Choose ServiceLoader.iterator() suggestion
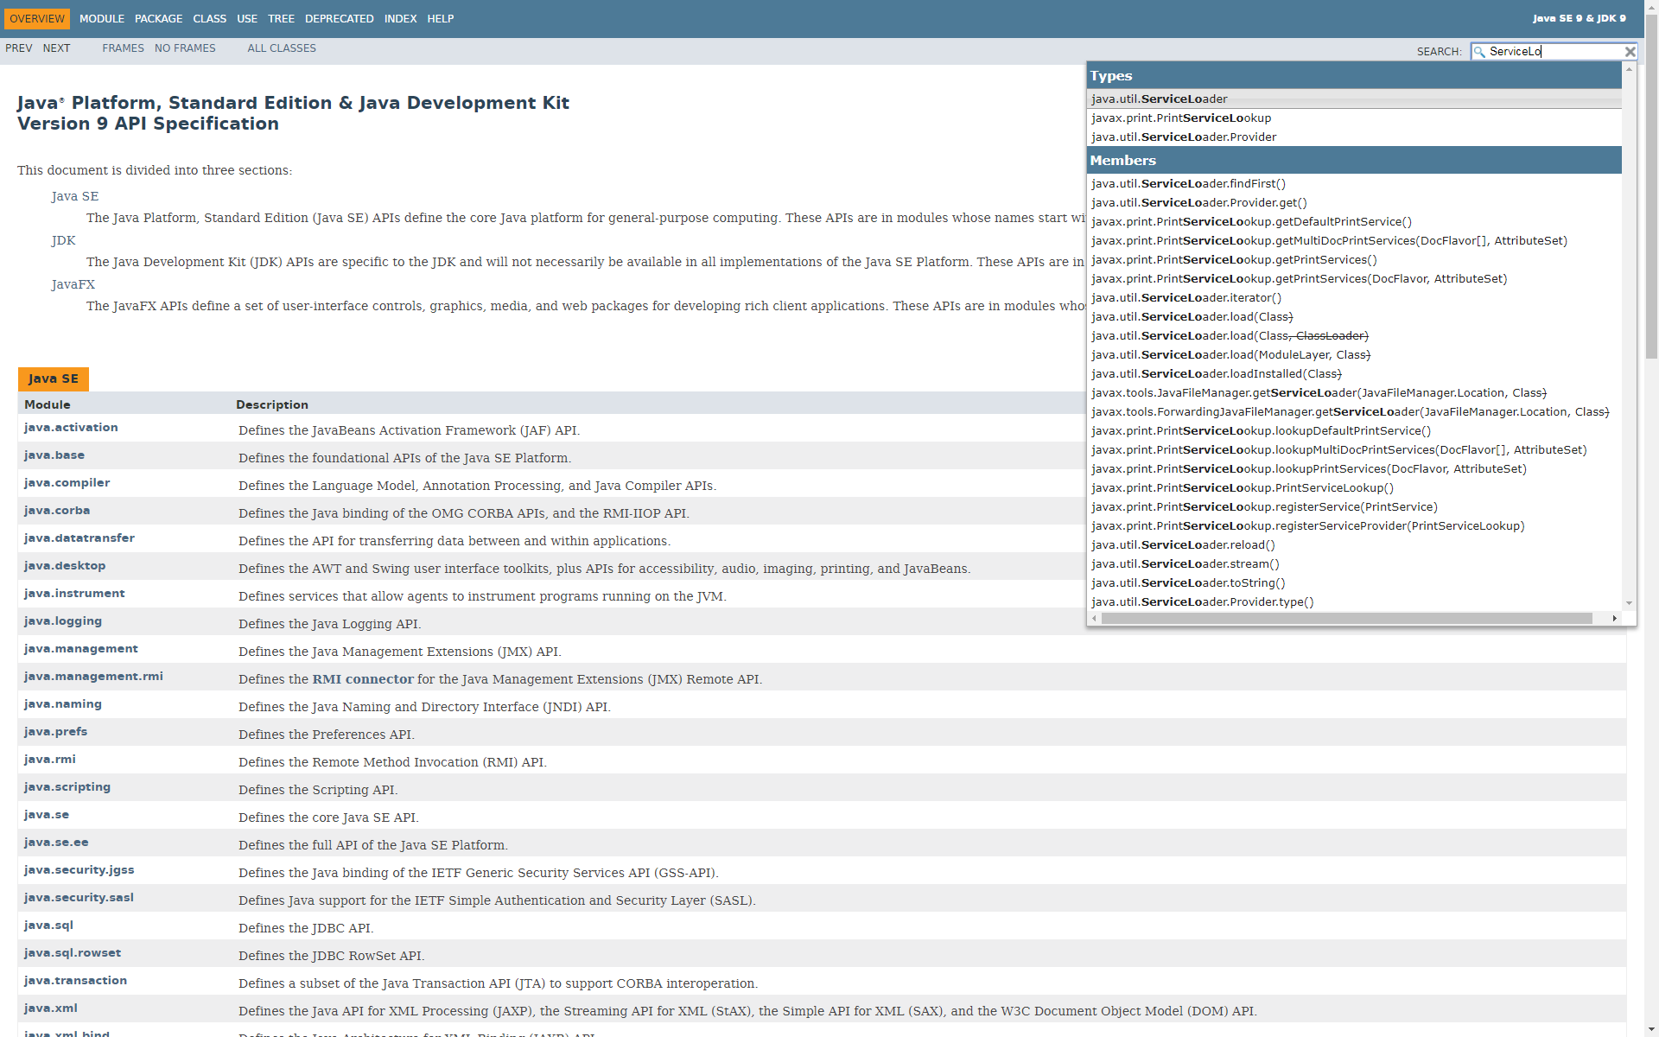Image resolution: width=1659 pixels, height=1037 pixels. coord(1354,297)
